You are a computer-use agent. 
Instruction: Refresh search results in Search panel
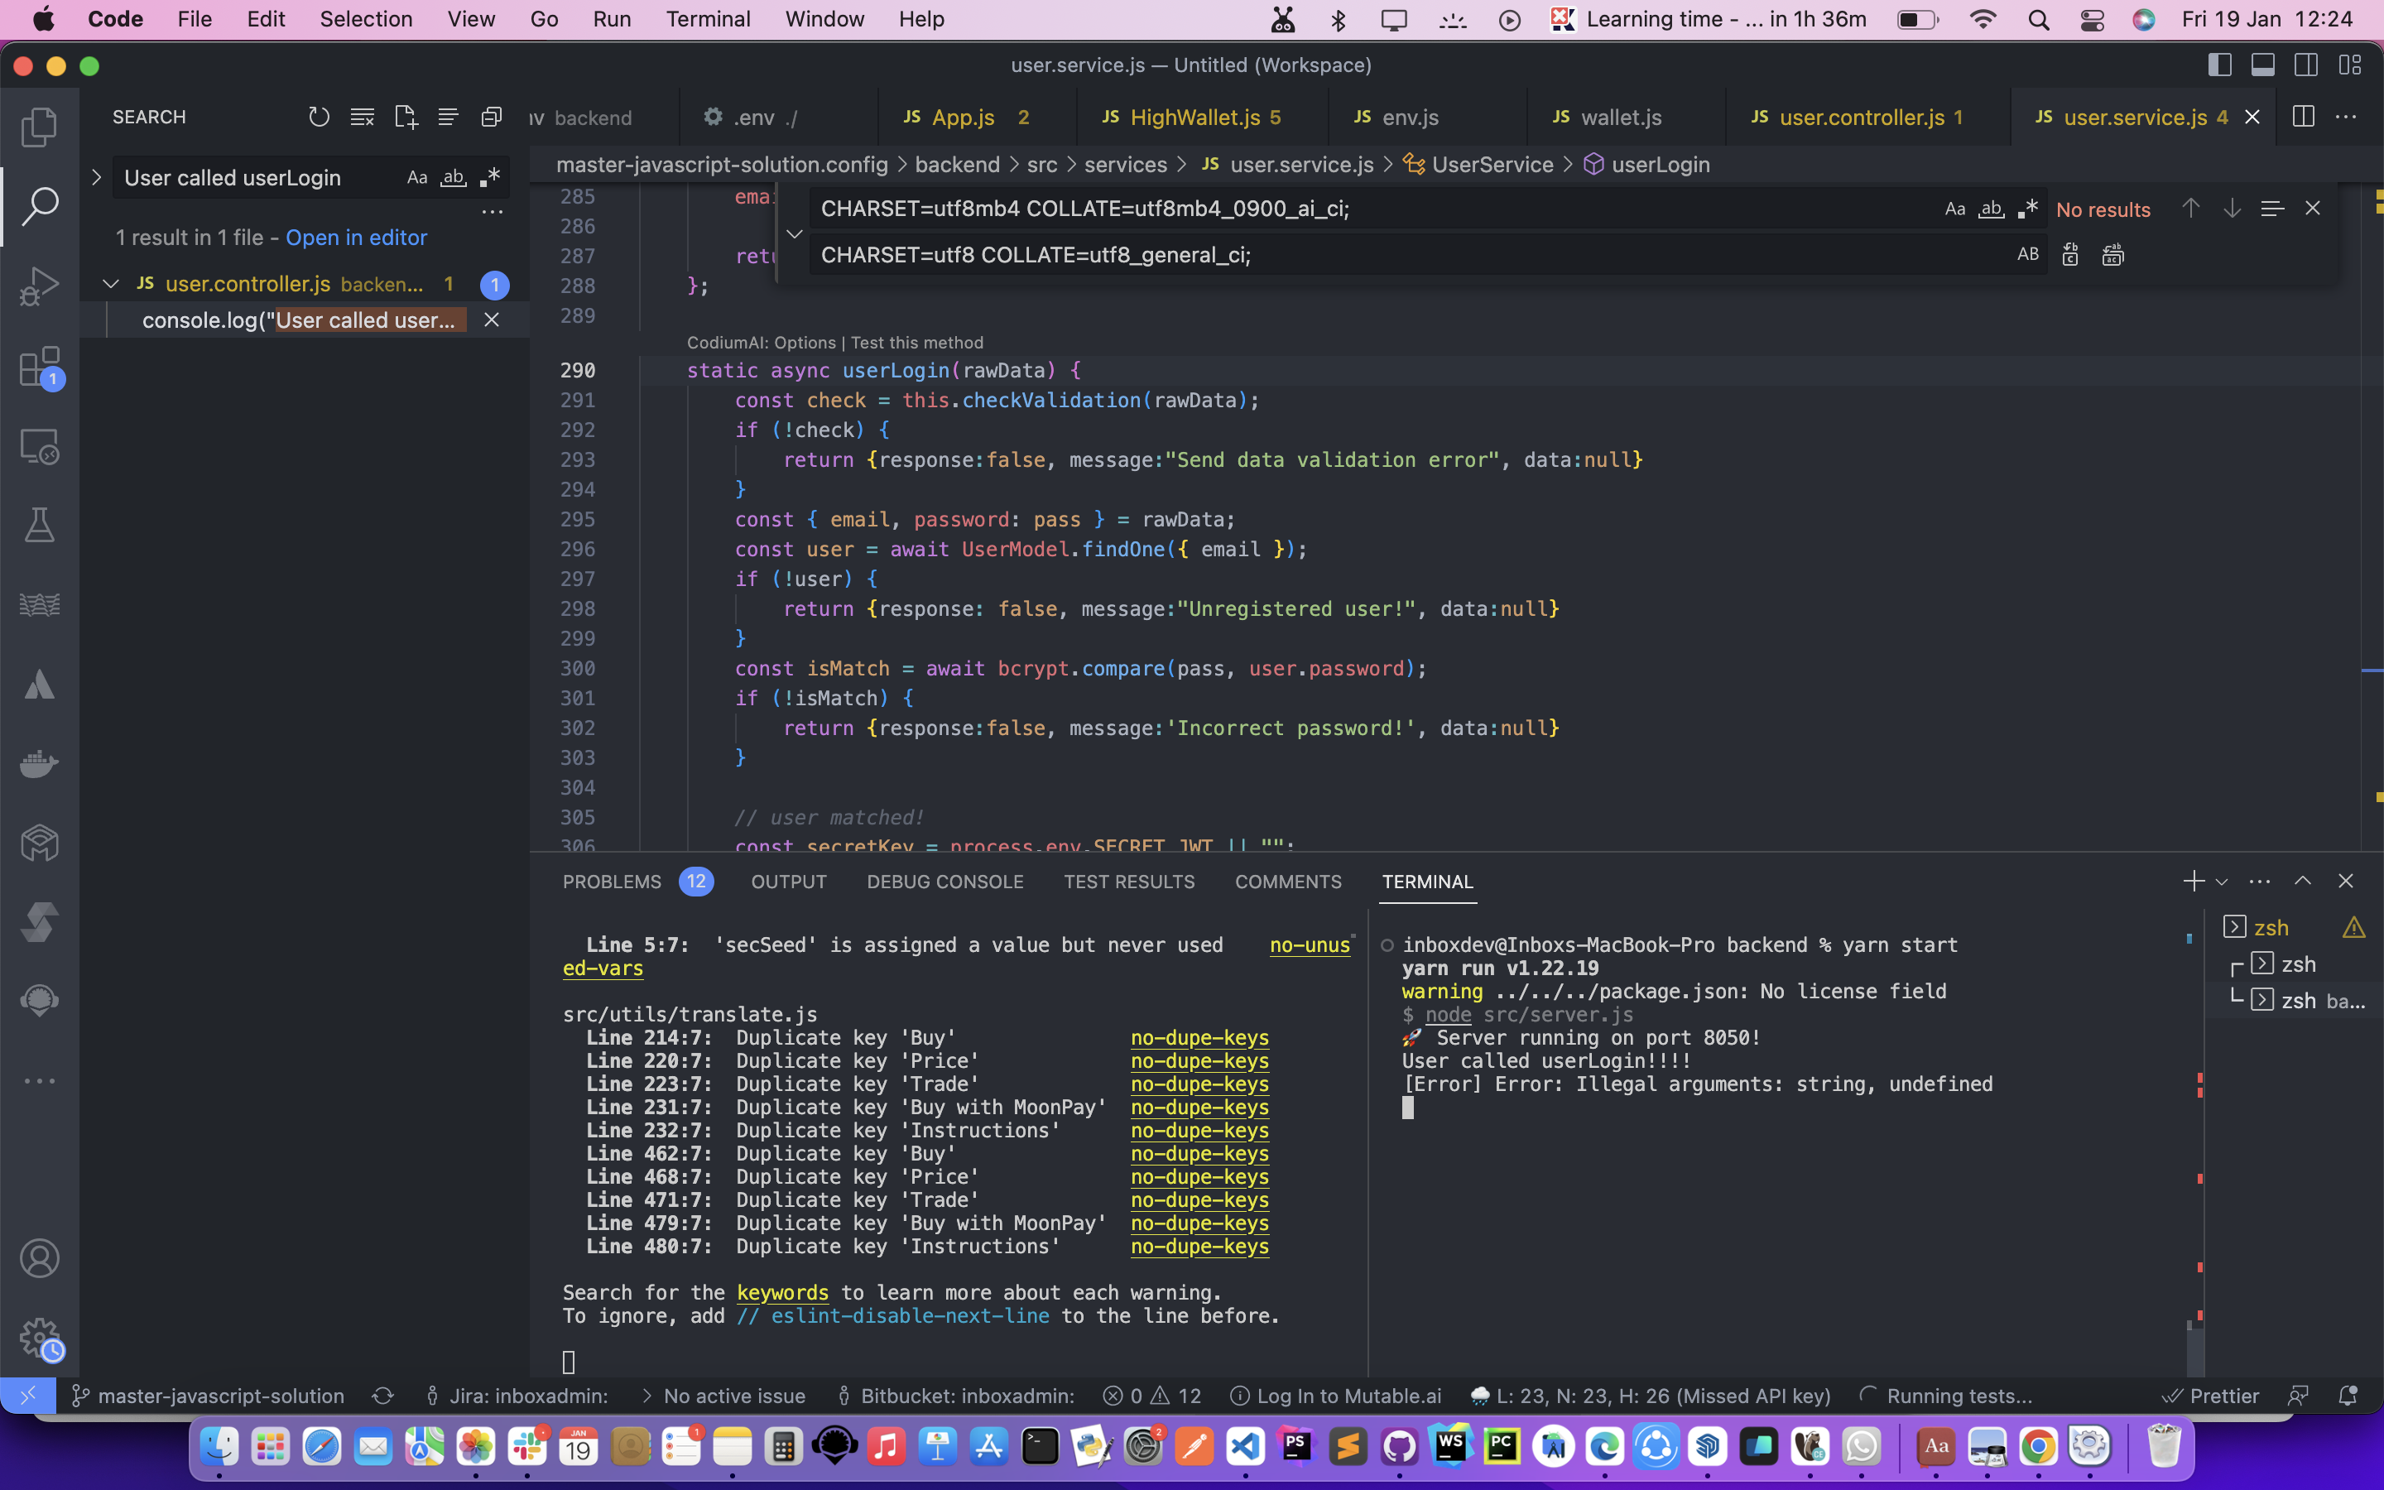coord(318,118)
